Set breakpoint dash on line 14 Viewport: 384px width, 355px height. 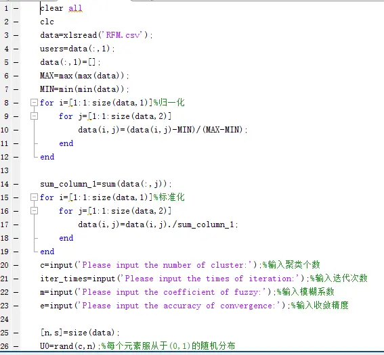coord(16,184)
